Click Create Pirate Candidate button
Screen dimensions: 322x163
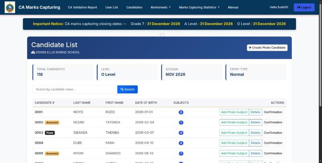point(267,47)
